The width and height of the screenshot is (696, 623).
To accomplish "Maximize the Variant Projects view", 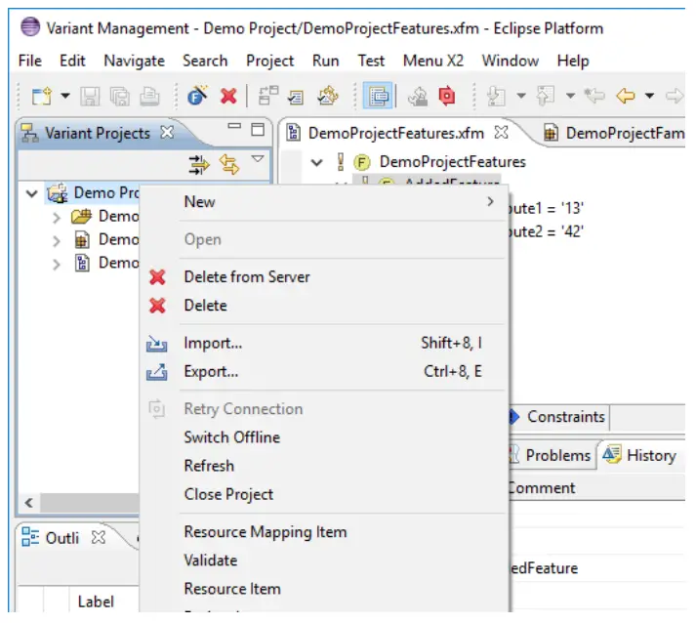I will (x=258, y=130).
